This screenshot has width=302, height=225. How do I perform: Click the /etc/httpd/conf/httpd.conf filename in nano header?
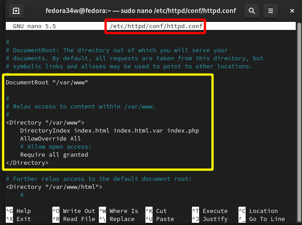[x=157, y=27]
